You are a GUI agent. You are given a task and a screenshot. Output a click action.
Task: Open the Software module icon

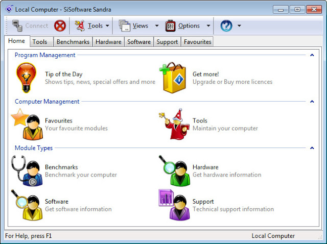tap(27, 205)
